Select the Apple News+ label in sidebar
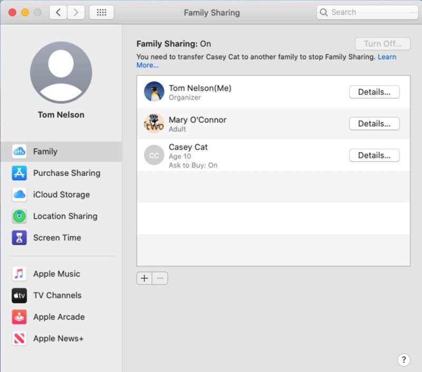 click(x=59, y=339)
